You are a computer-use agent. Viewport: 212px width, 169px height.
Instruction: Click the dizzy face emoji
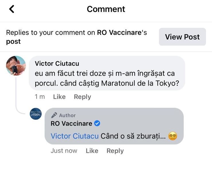(172, 136)
